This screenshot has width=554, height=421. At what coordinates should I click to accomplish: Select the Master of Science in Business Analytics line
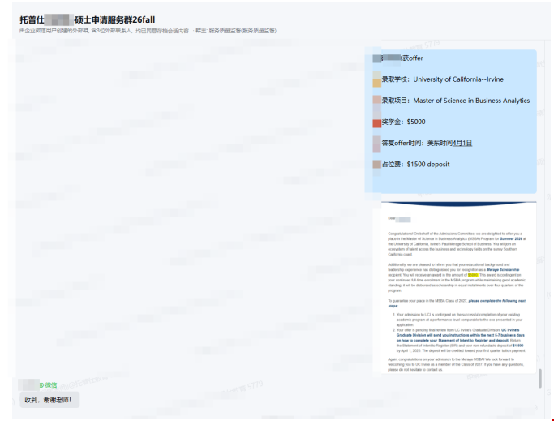(x=455, y=101)
